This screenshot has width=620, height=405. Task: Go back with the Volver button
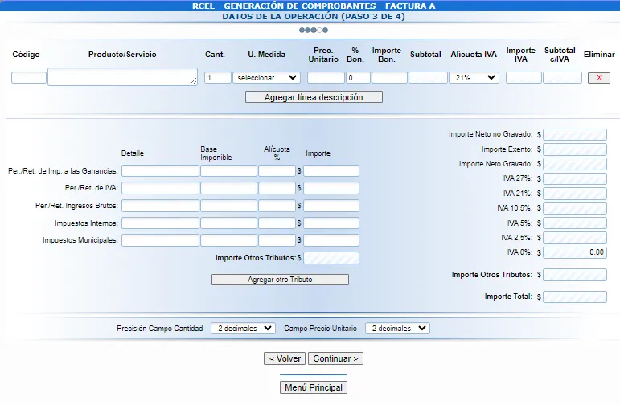[285, 358]
